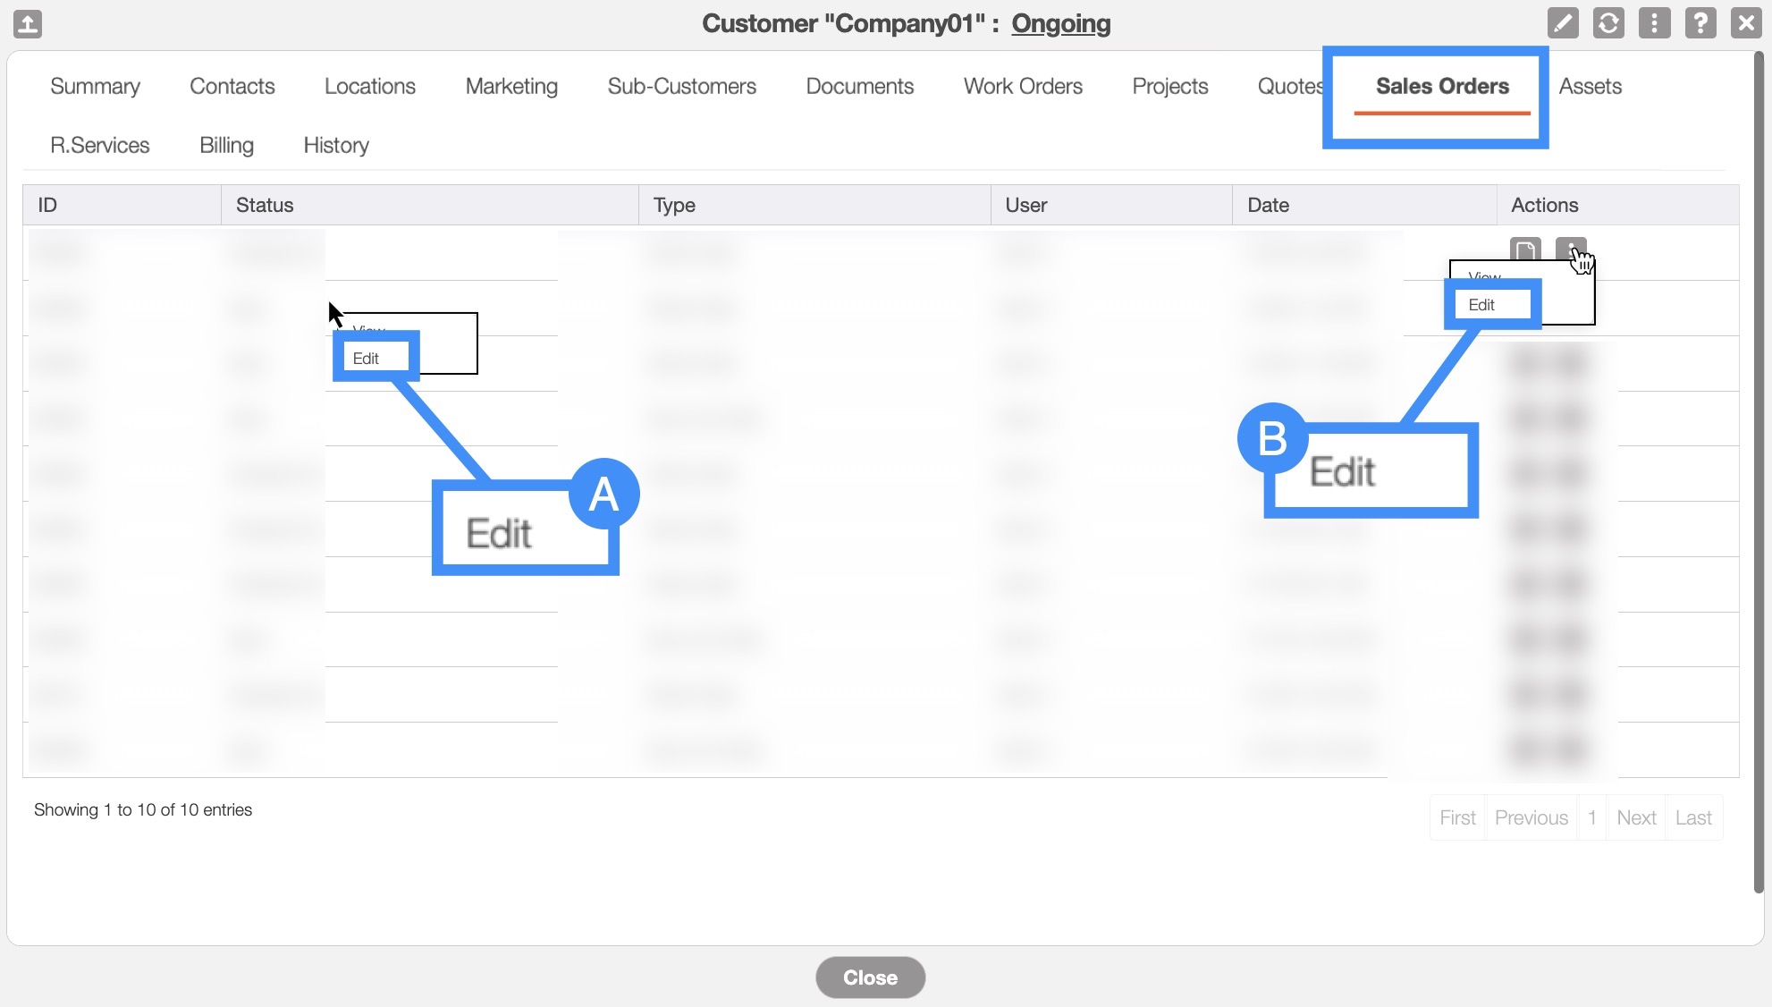Open the header three-dot more options menu
The width and height of the screenshot is (1772, 1007).
[1654, 23]
